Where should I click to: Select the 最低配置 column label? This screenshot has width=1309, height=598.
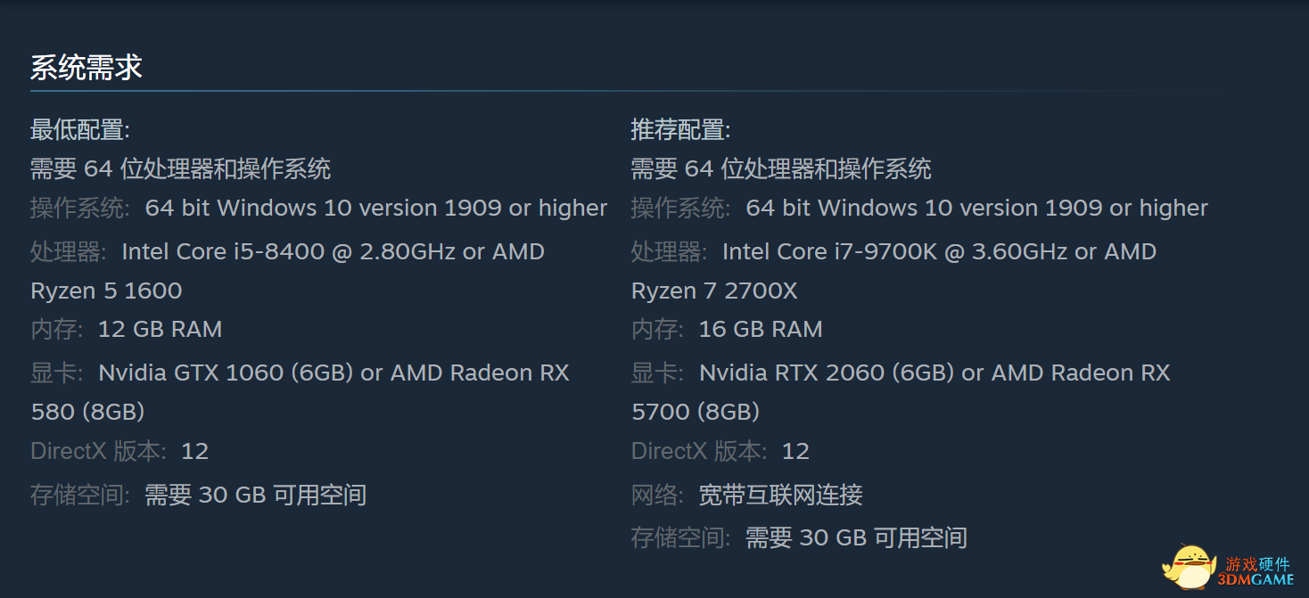[x=80, y=130]
